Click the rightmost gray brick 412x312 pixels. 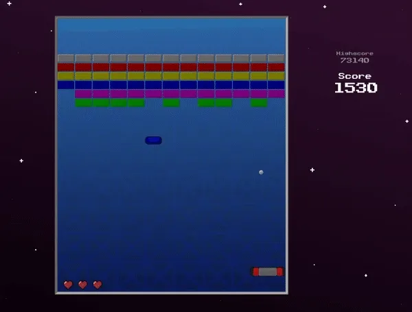pos(276,58)
